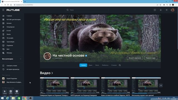Open a new browser tab
Screen dimensions: 178x100
[x=25, y=2]
